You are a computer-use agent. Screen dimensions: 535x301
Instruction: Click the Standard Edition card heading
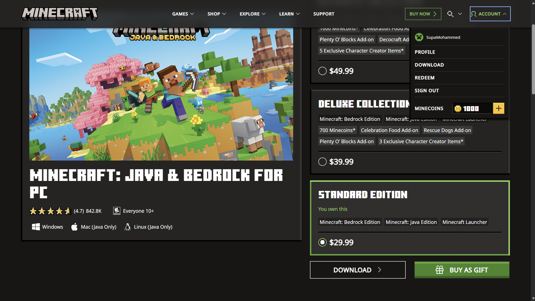(363, 195)
